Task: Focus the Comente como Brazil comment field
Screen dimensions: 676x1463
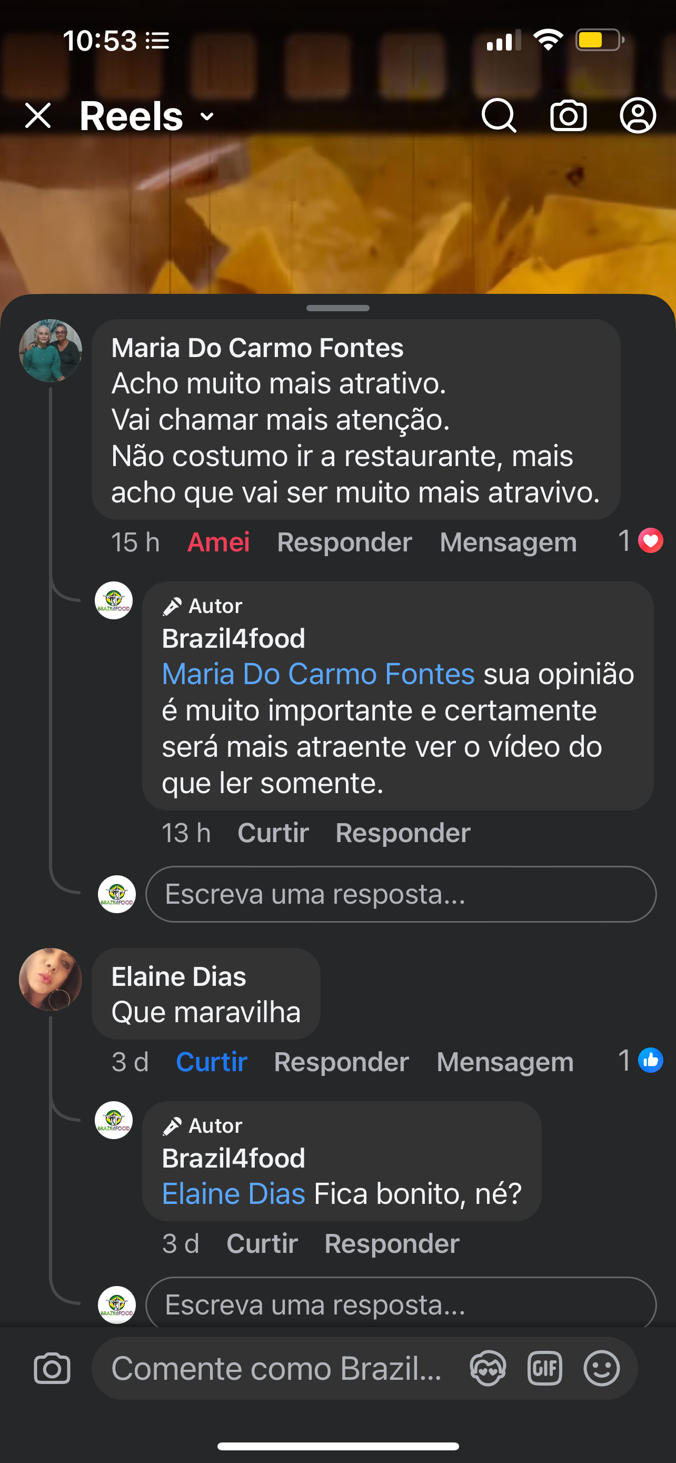Action: click(x=277, y=1368)
